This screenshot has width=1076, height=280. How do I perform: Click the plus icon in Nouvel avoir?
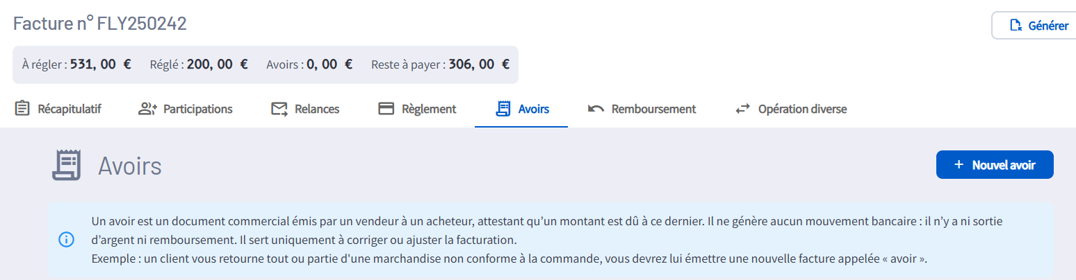coord(959,165)
